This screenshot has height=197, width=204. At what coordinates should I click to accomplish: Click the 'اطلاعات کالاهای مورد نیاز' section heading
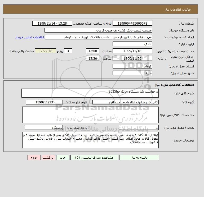click(174, 85)
